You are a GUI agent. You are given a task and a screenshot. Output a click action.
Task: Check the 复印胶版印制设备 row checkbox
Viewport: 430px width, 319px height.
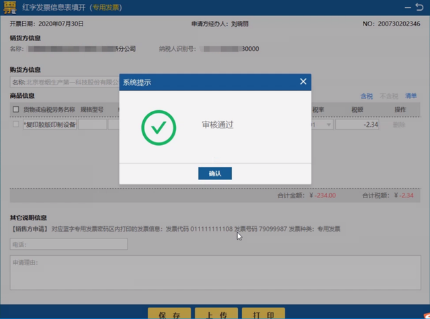click(x=16, y=124)
